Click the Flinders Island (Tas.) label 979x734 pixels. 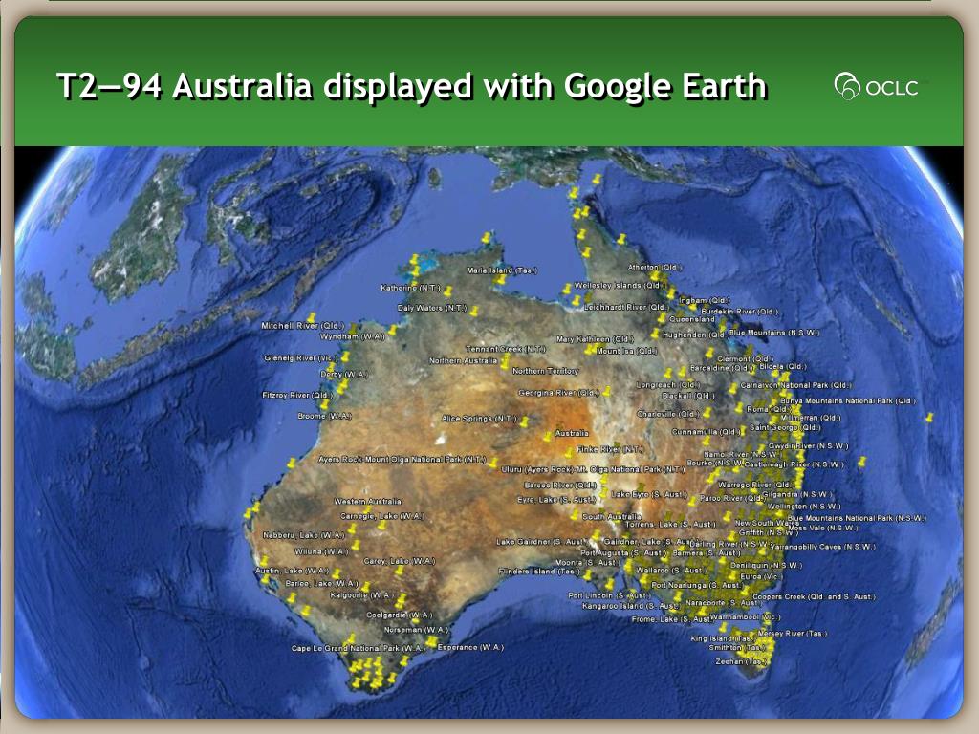[x=539, y=572]
